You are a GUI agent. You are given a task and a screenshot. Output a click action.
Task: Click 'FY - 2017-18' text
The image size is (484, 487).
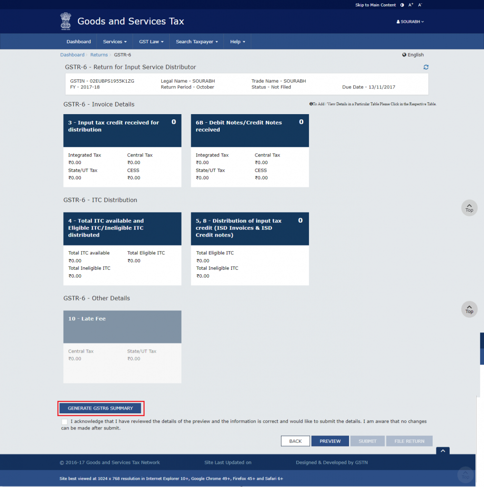[x=85, y=87]
